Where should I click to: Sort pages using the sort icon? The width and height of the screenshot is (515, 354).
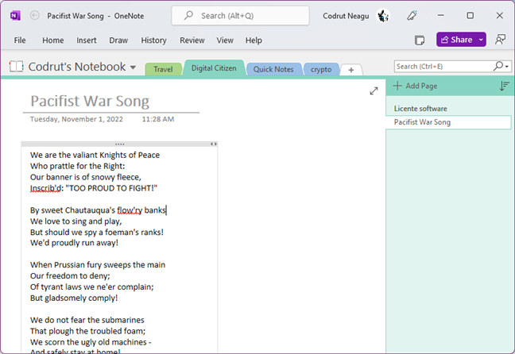(x=504, y=86)
